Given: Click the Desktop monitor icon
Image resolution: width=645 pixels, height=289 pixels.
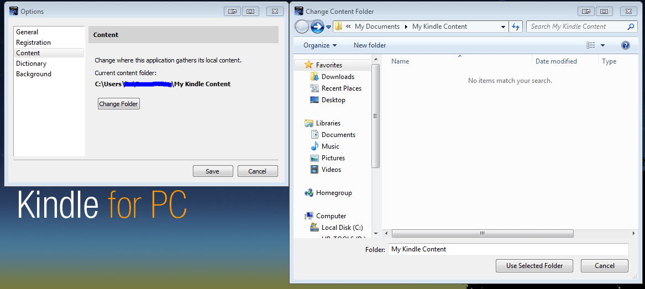Looking at the screenshot, I should click(x=314, y=99).
